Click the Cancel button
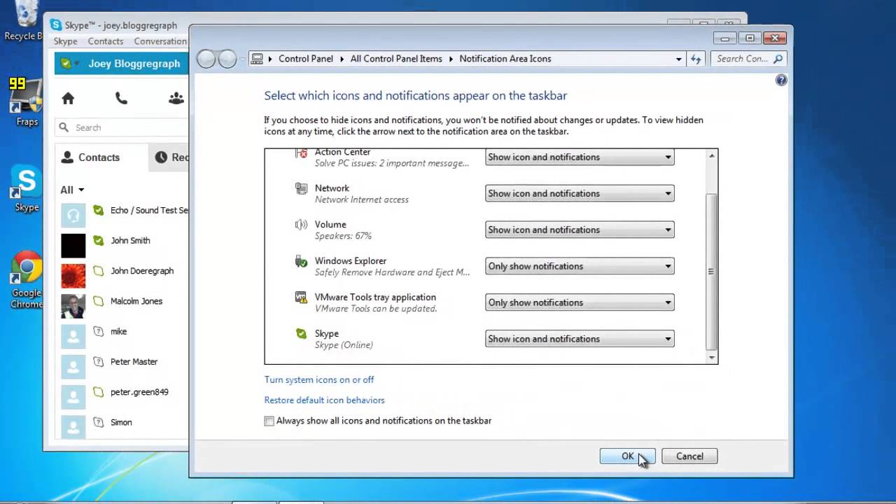Screen dimensions: 896x504 [x=689, y=456]
